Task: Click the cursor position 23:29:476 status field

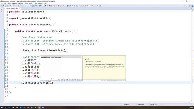Action: pos(153,104)
